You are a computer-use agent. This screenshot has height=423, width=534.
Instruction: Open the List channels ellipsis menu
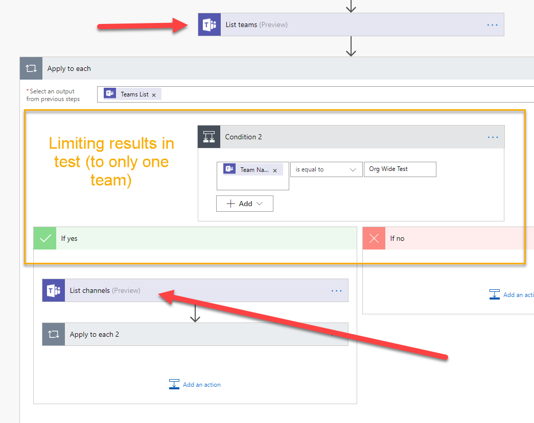pos(336,291)
